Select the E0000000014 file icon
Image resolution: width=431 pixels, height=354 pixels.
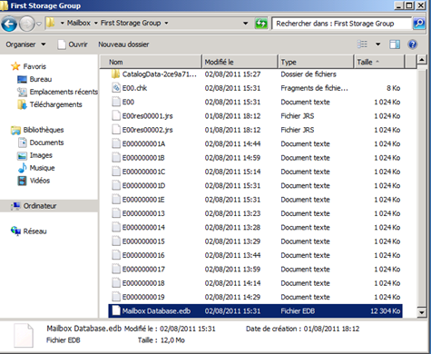point(116,227)
